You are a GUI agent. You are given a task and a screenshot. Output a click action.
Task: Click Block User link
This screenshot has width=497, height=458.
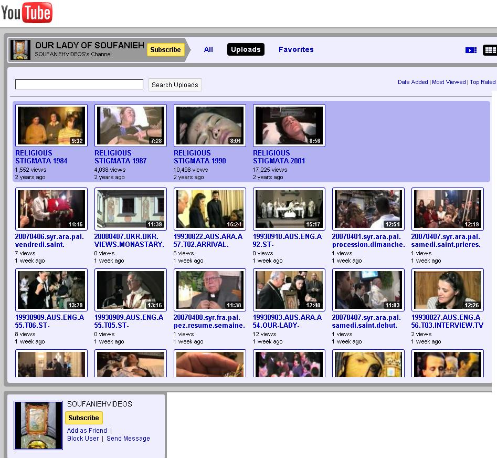point(83,439)
